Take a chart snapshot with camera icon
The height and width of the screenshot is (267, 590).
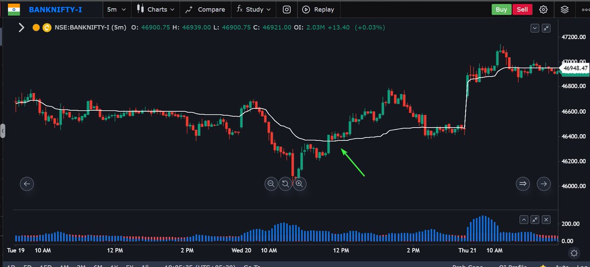click(x=287, y=9)
